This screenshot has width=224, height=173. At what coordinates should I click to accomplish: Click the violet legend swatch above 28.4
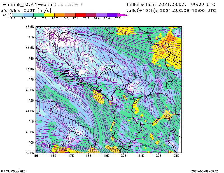coord(112,15)
